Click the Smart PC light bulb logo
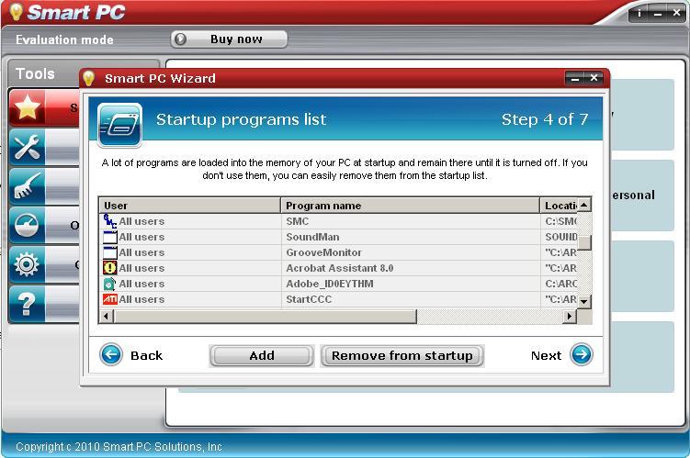Image resolution: width=690 pixels, height=458 pixels. pyautogui.click(x=16, y=11)
